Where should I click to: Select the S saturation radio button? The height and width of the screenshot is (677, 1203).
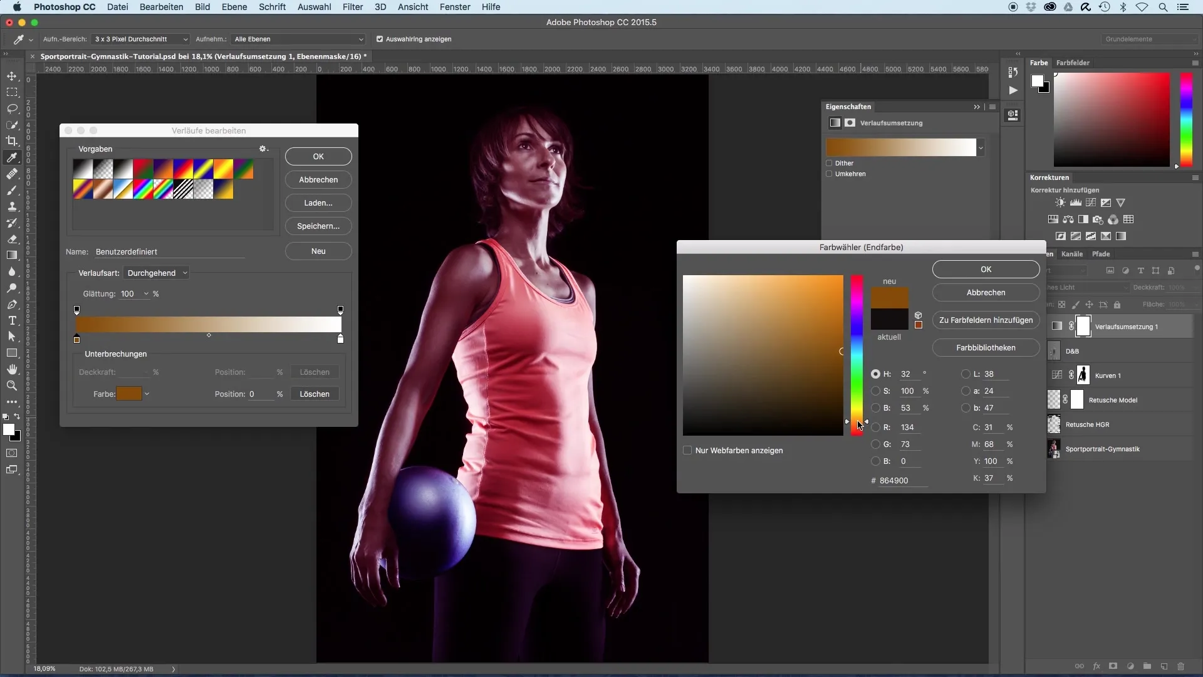coord(875,391)
